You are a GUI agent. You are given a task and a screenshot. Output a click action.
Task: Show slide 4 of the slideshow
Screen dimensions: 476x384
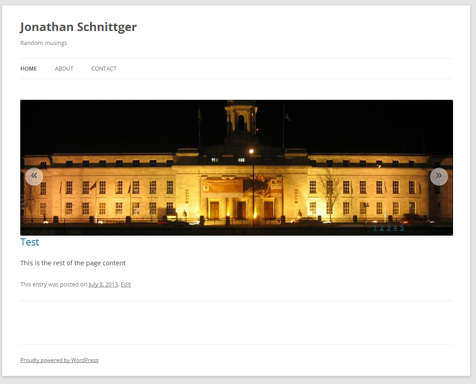tap(395, 228)
